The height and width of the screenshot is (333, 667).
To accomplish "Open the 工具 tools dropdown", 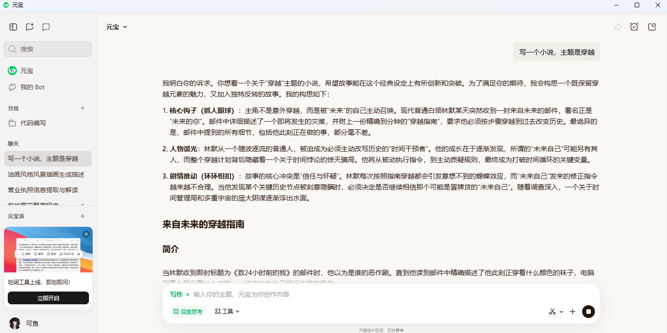I will (227, 312).
